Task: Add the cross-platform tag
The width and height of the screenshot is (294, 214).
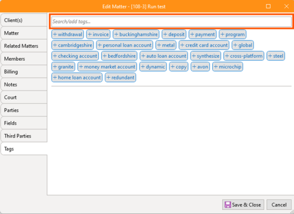Action: click(x=244, y=56)
